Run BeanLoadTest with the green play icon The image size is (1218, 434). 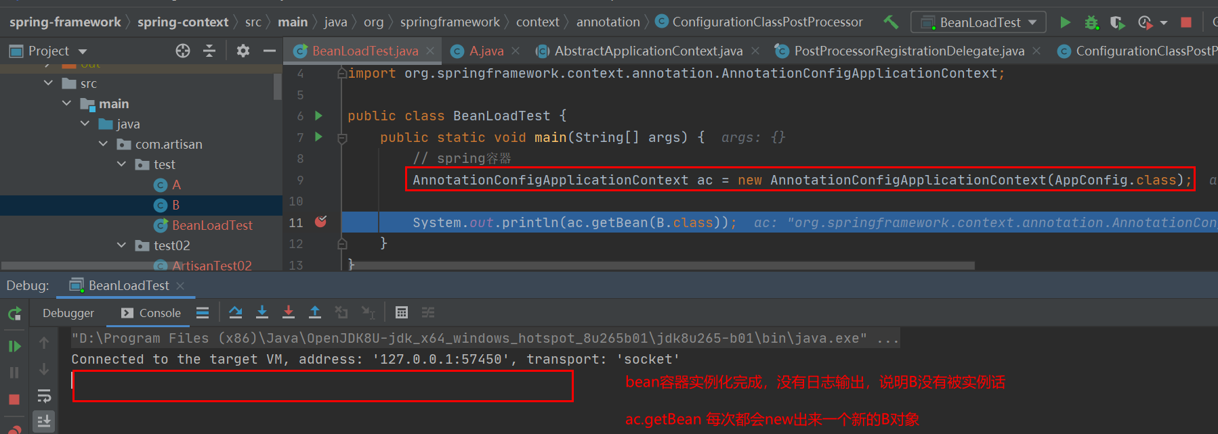pyautogui.click(x=1065, y=22)
